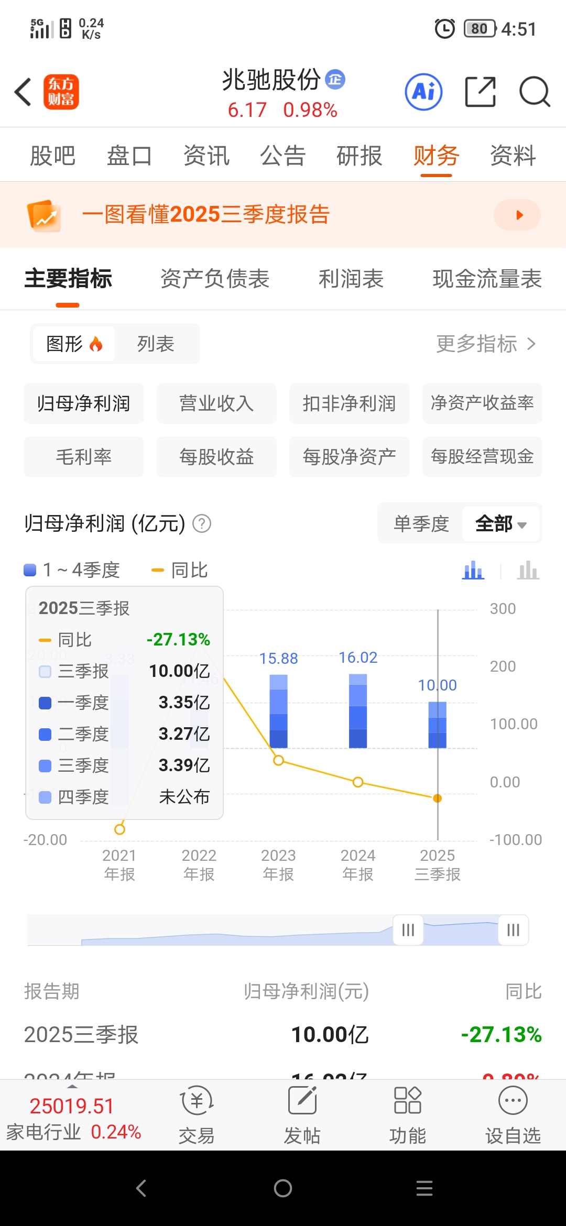
Task: Open the 资讯 tab
Action: pyautogui.click(x=206, y=156)
